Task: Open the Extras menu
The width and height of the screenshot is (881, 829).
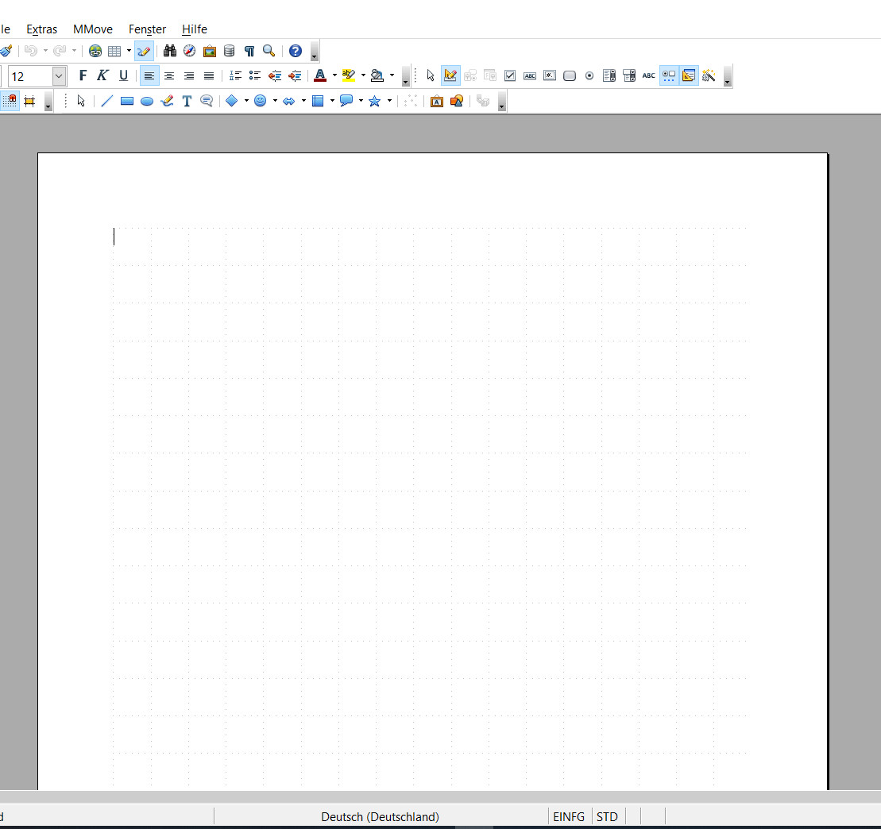Action: [x=42, y=29]
